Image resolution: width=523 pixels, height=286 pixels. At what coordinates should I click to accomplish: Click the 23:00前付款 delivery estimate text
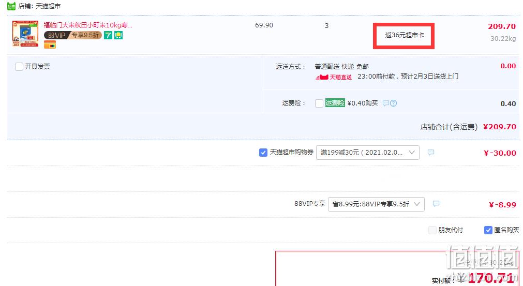(x=408, y=77)
